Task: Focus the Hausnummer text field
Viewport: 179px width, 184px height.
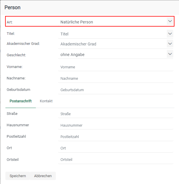Action: point(115,125)
